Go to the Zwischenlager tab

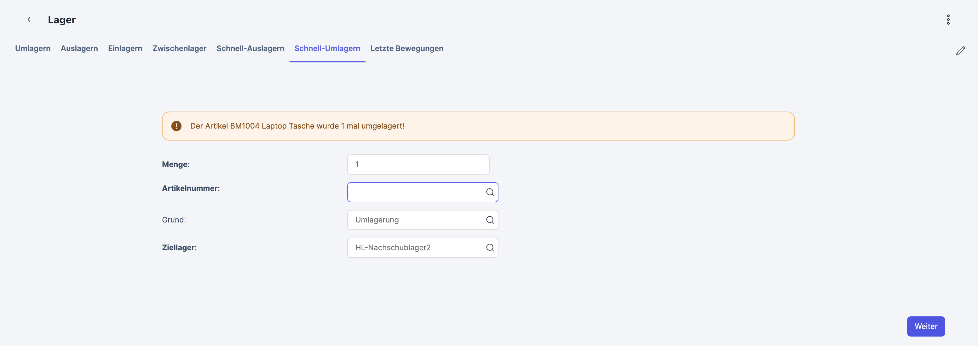click(x=179, y=49)
